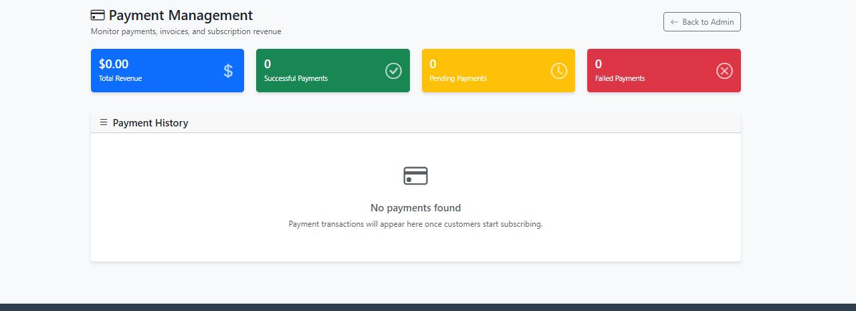This screenshot has height=311, width=856.
Task: Click the Successful Payments label
Action: point(296,78)
